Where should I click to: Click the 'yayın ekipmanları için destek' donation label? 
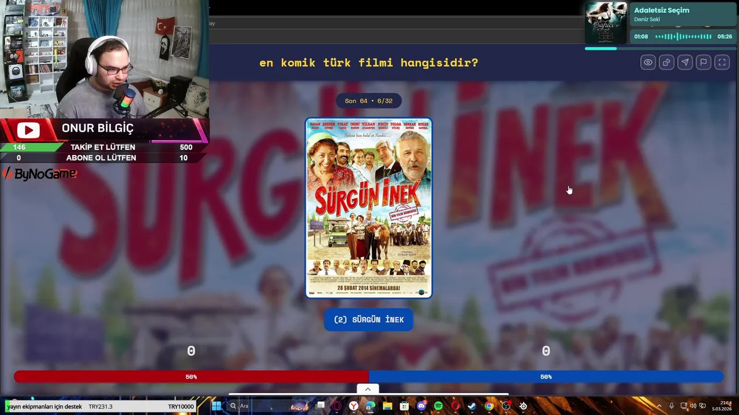pos(44,406)
